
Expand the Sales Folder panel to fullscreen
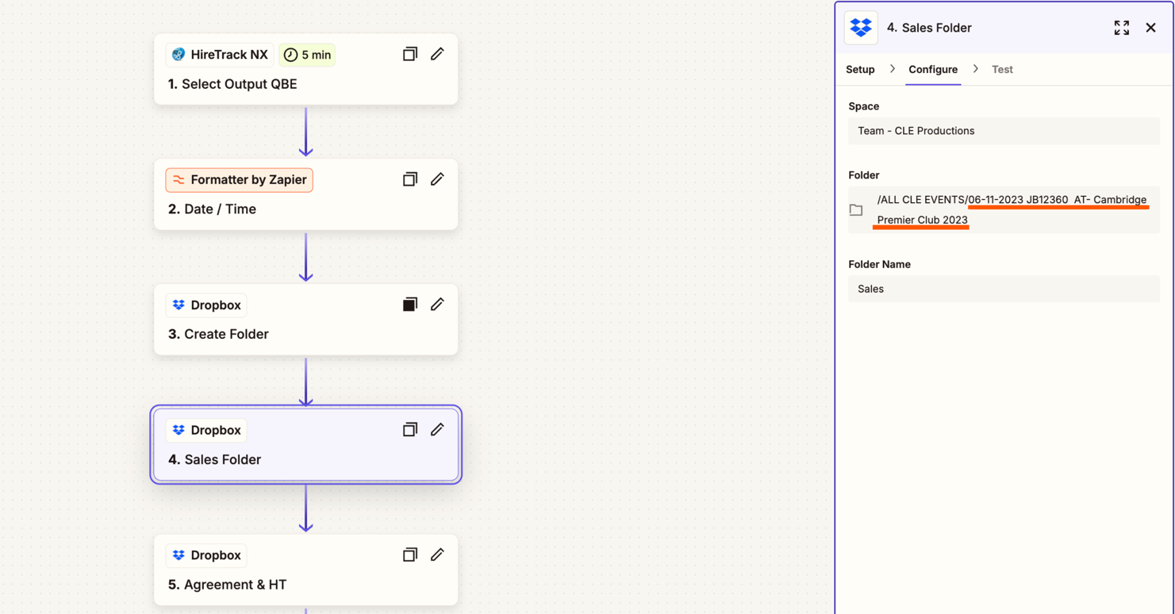click(1121, 28)
